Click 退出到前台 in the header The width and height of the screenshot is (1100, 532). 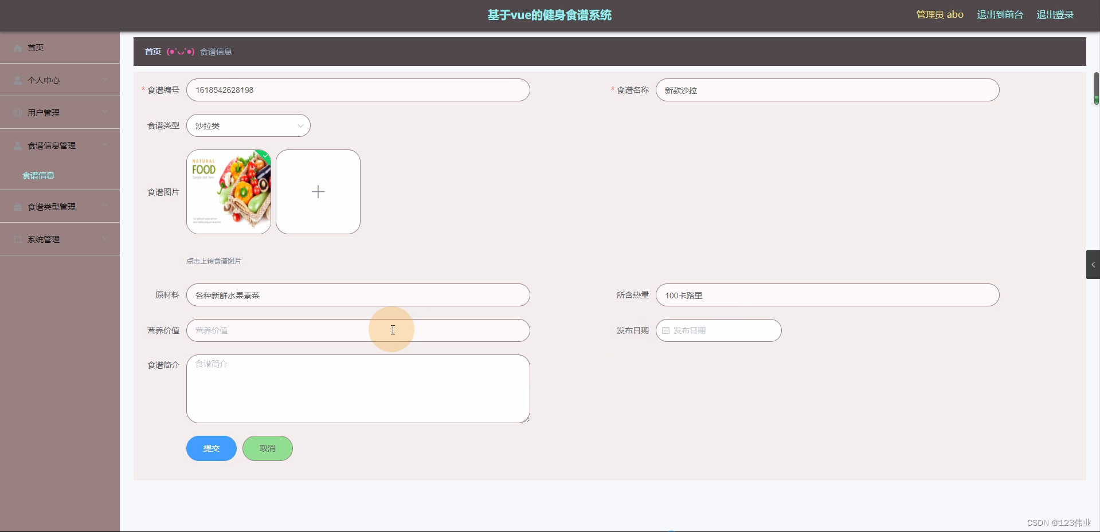click(1000, 14)
